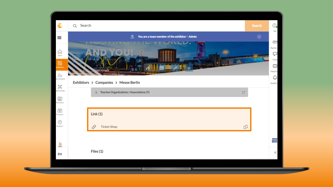Click the orange Search button

pyautogui.click(x=257, y=26)
